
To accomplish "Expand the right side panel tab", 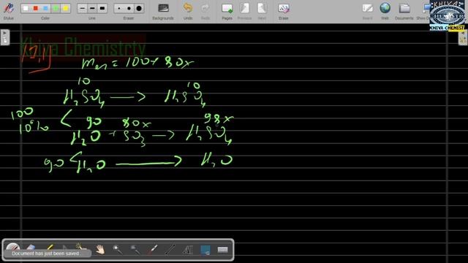I will [x=463, y=37].
